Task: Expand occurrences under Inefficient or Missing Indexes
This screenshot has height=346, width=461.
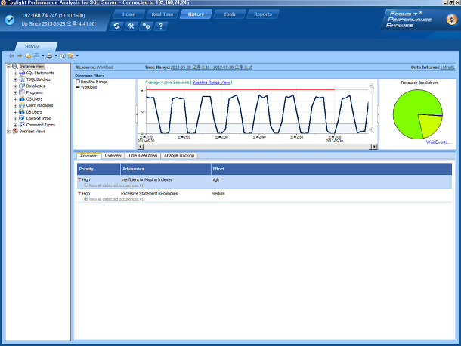Action: tap(86, 185)
